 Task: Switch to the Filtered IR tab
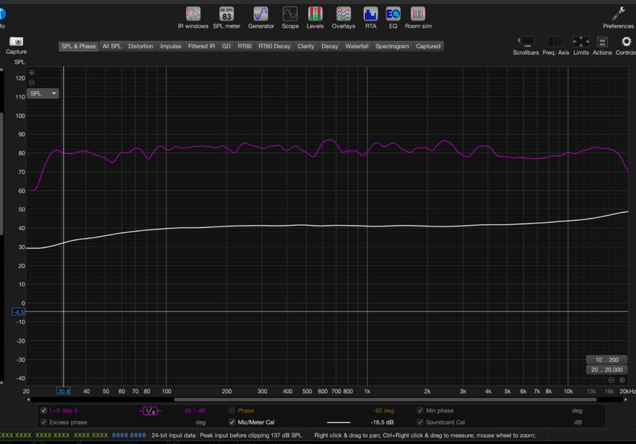[201, 46]
